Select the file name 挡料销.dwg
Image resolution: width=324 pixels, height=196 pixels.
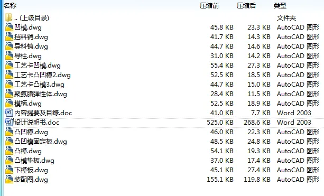(x=31, y=37)
